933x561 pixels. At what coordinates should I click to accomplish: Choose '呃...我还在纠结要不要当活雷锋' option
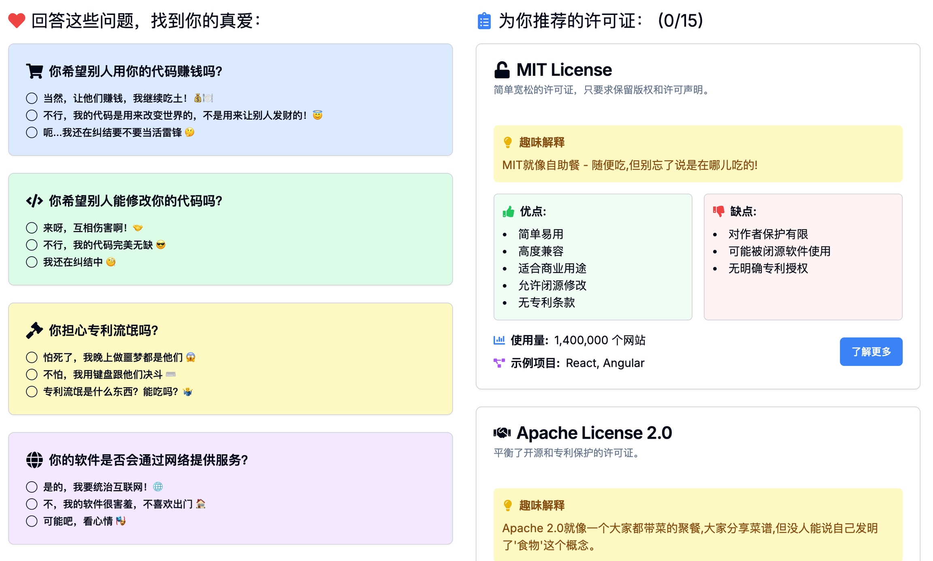point(32,132)
